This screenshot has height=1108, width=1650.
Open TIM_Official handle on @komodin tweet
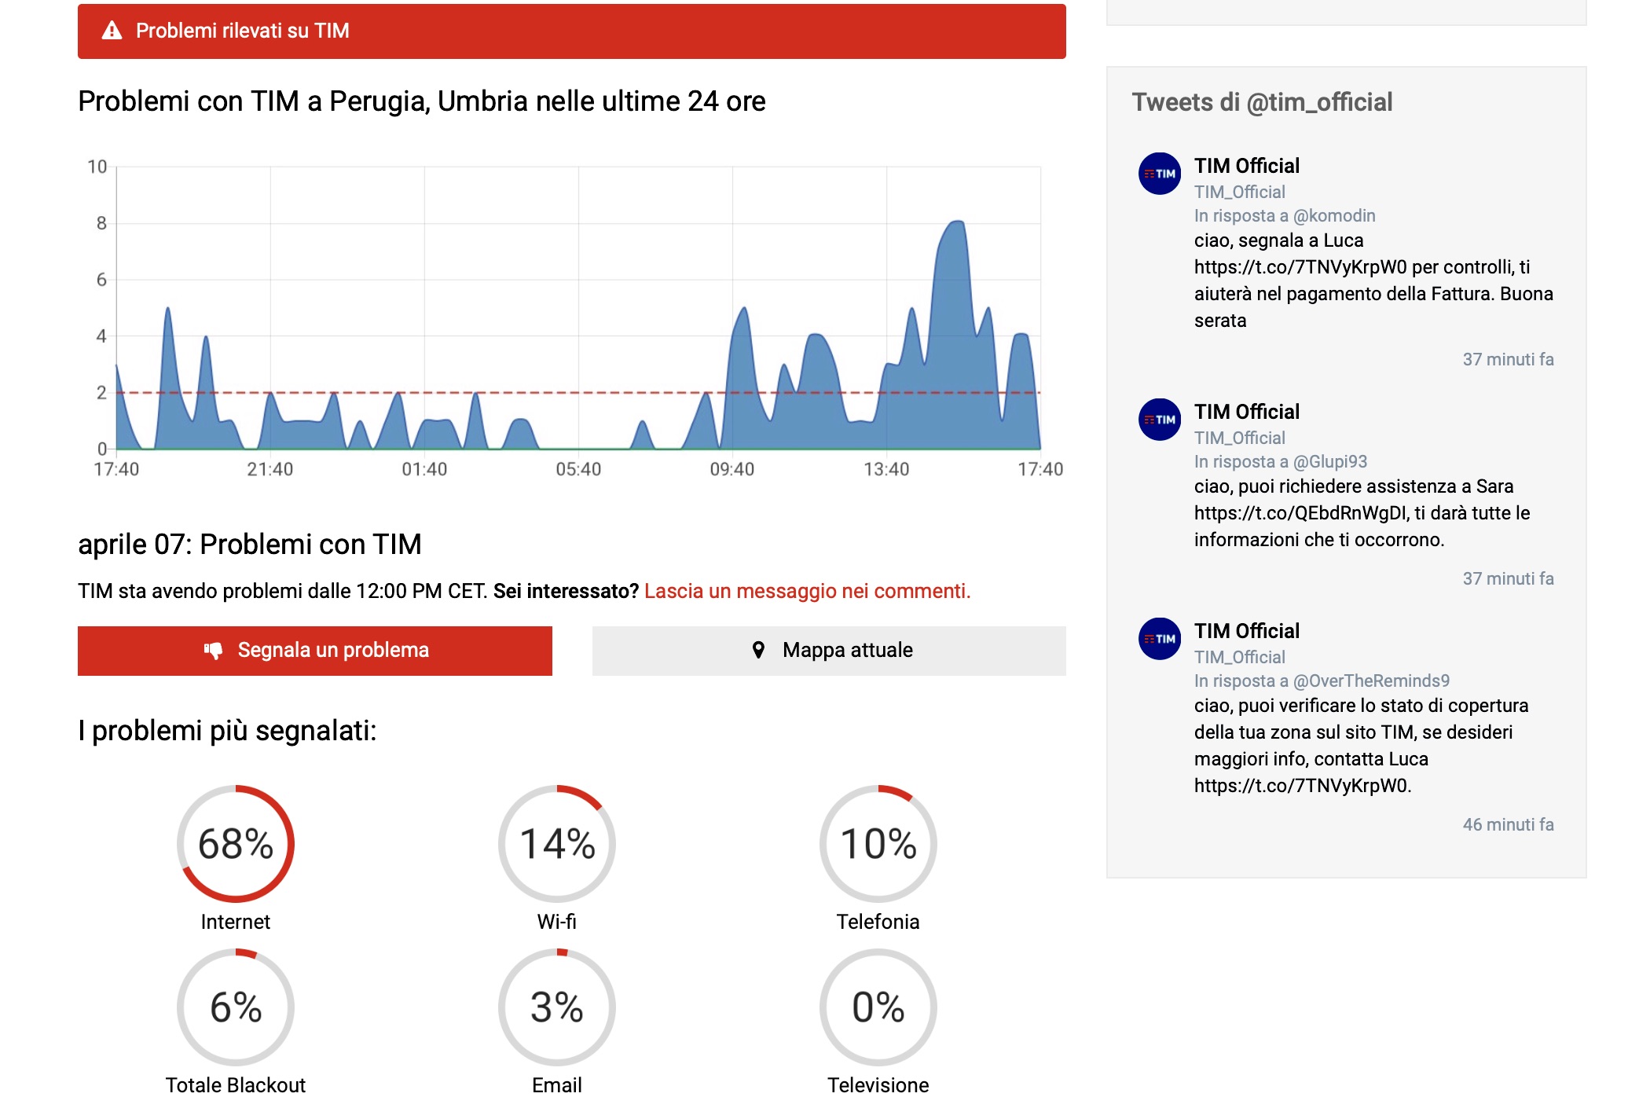click(1240, 192)
